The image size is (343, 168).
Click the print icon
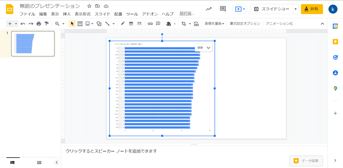(39, 24)
